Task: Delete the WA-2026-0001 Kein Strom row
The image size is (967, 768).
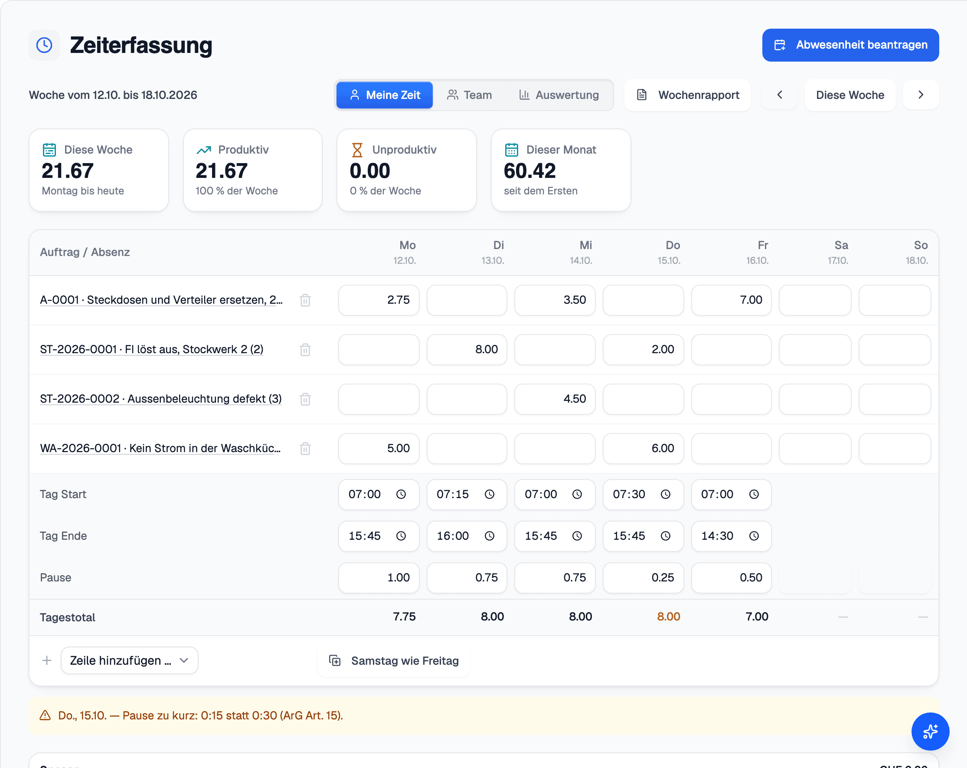Action: tap(305, 448)
